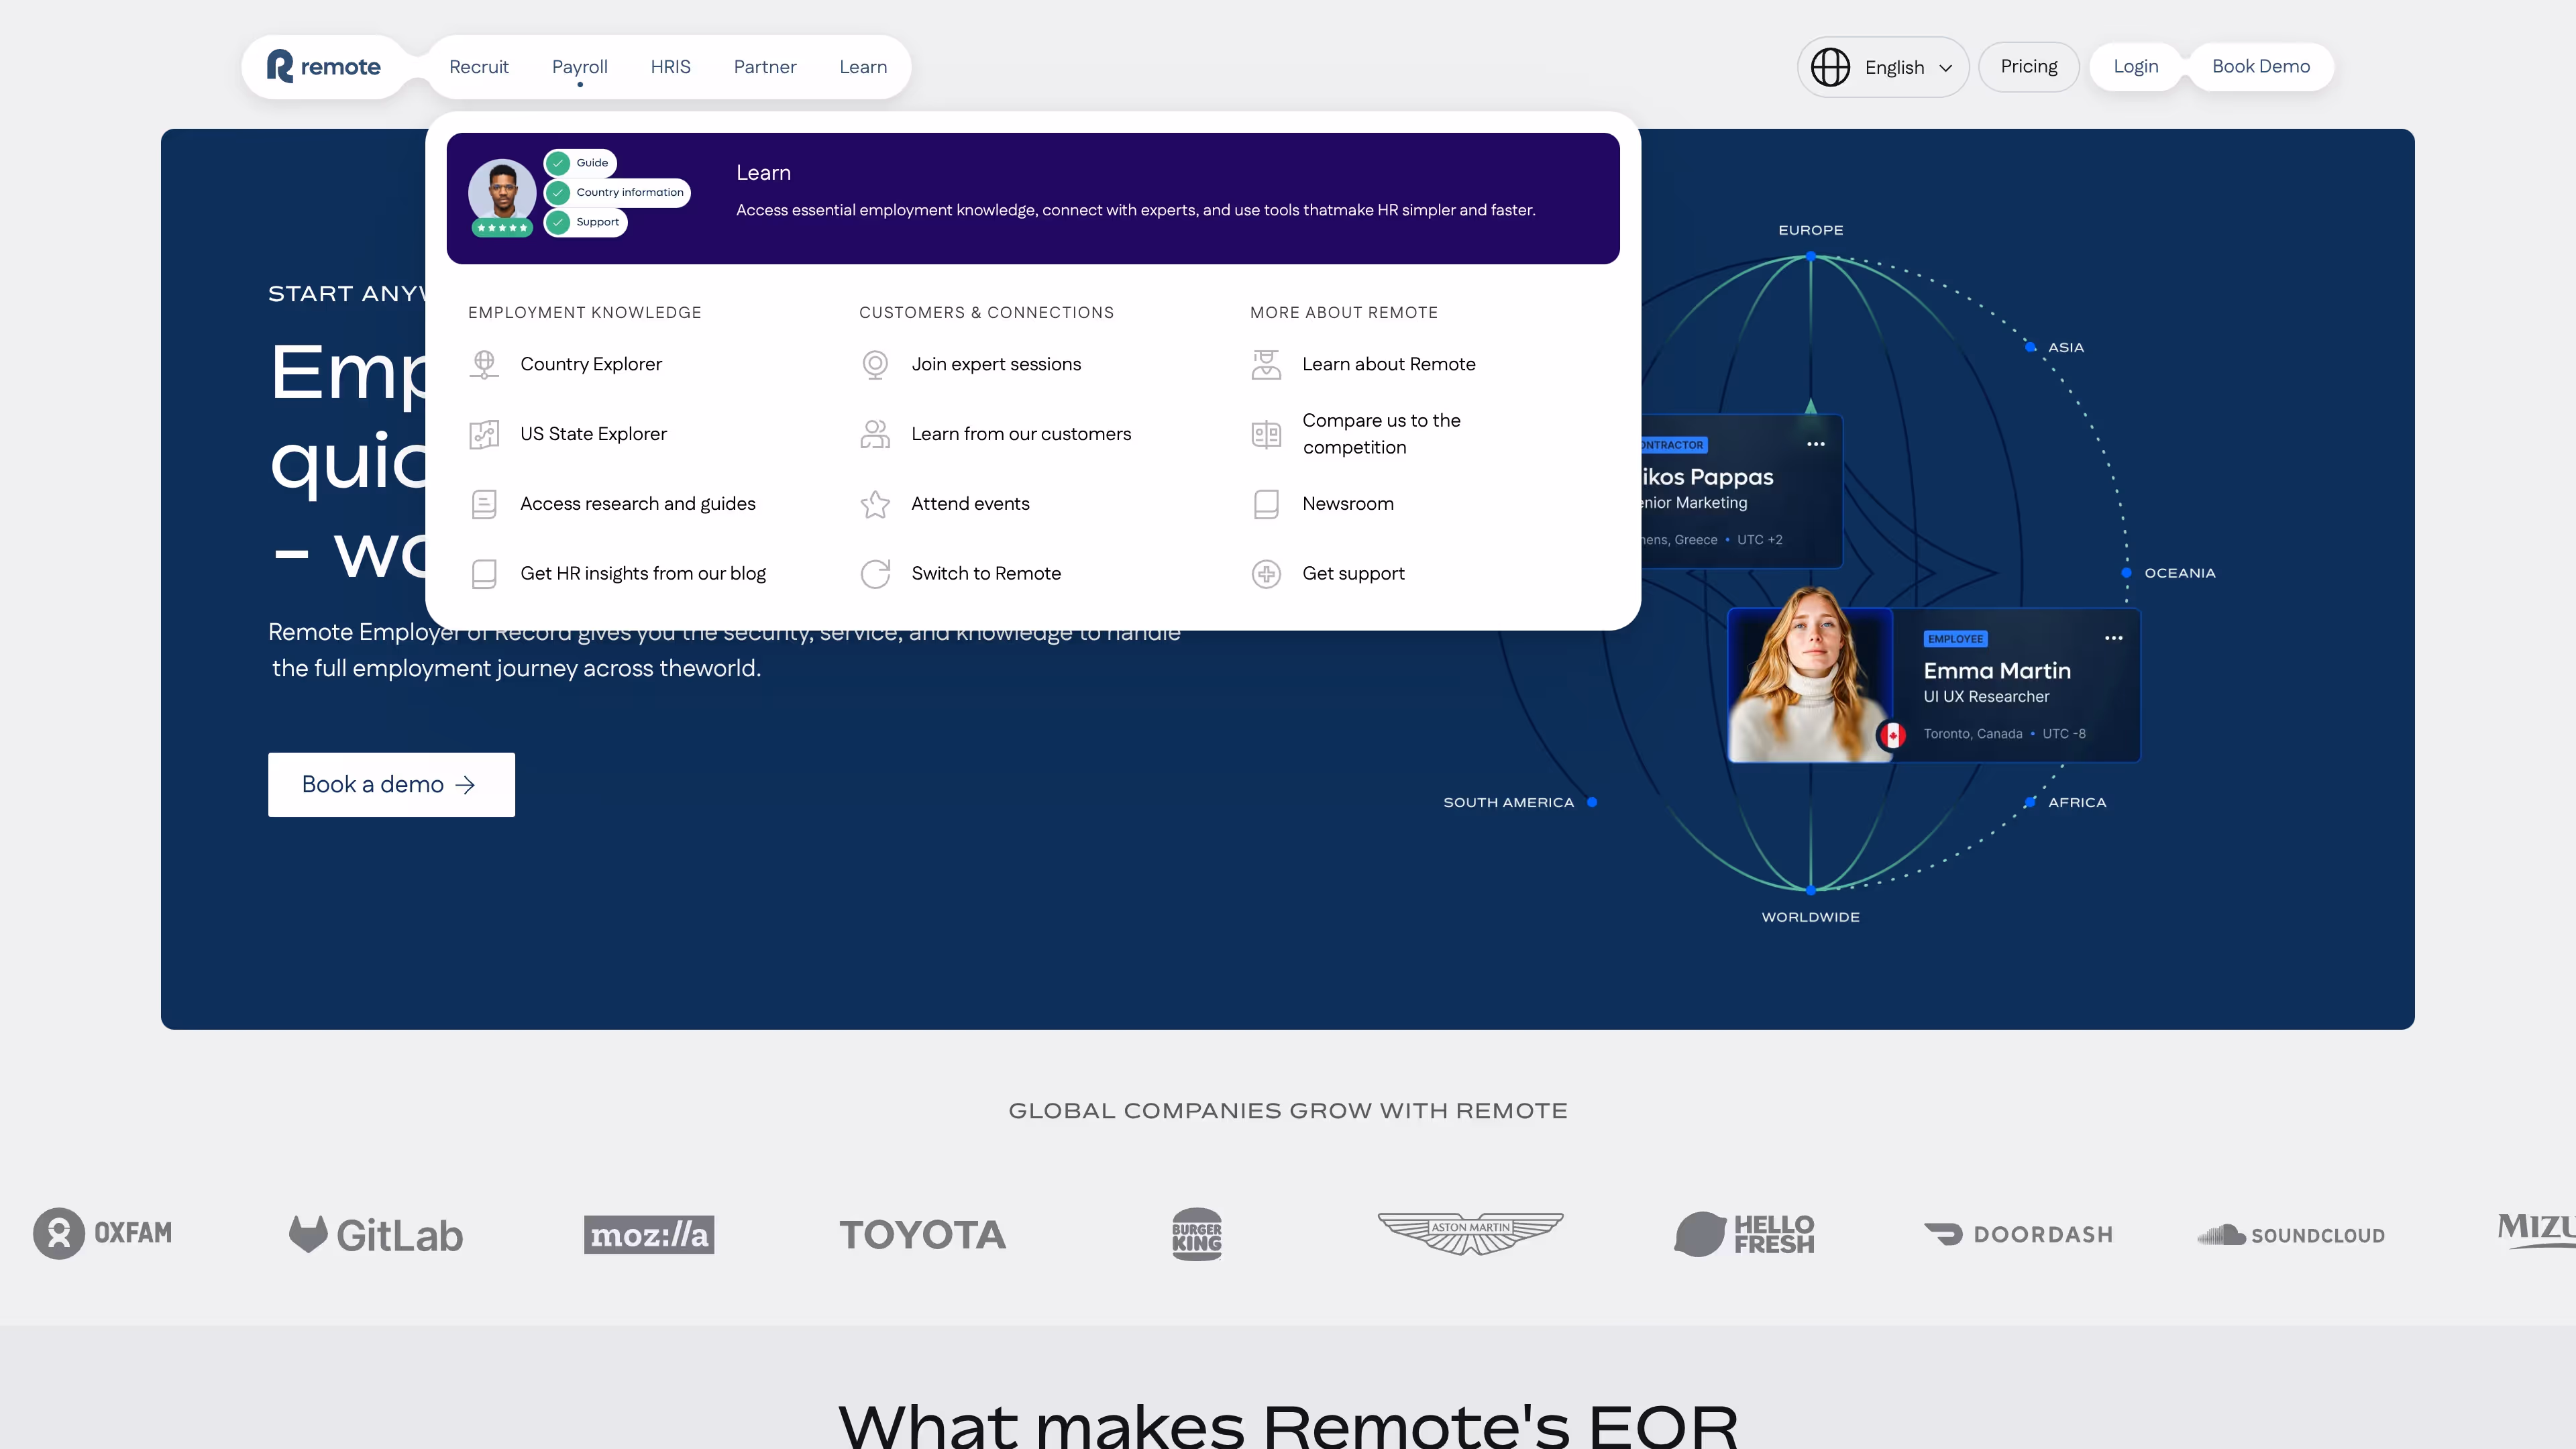Open the English language selector

coord(1884,66)
